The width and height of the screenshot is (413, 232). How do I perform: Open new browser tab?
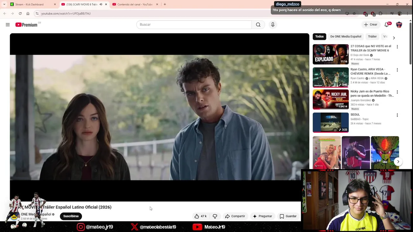165,5
